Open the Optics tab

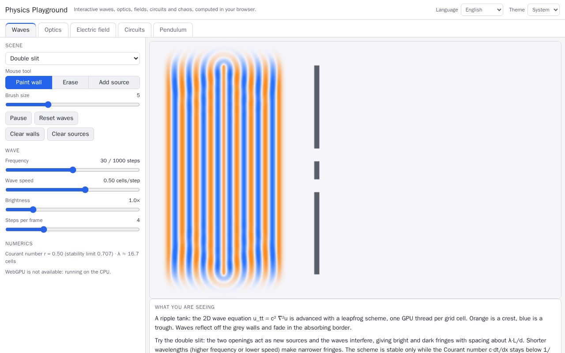tap(53, 30)
